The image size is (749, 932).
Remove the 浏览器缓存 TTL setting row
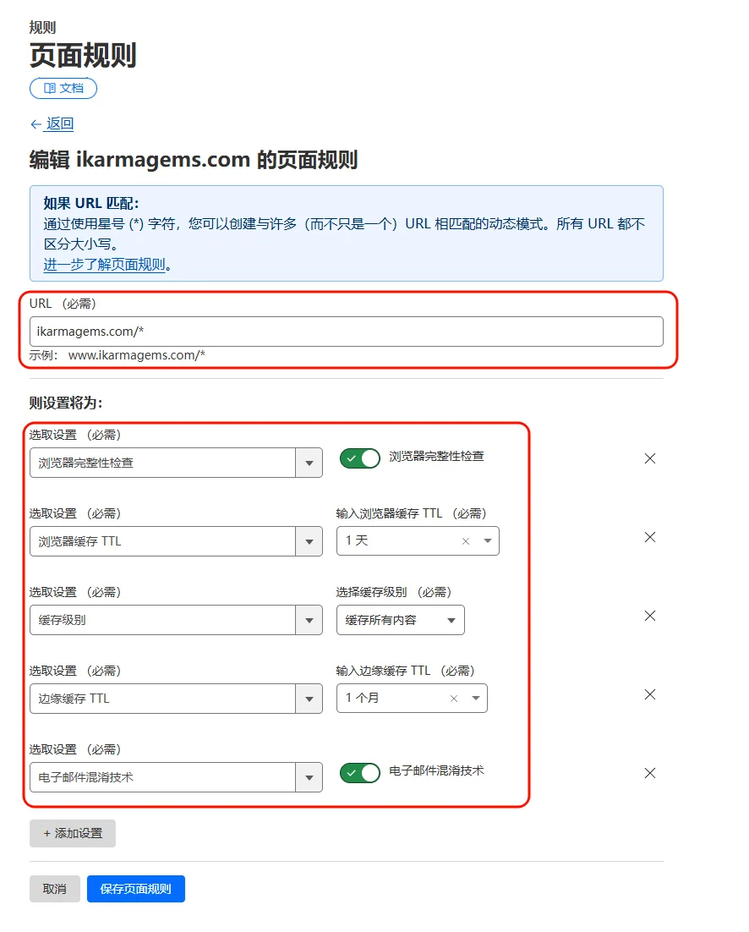point(649,537)
